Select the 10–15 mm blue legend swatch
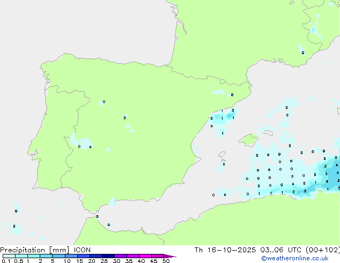 71,256
